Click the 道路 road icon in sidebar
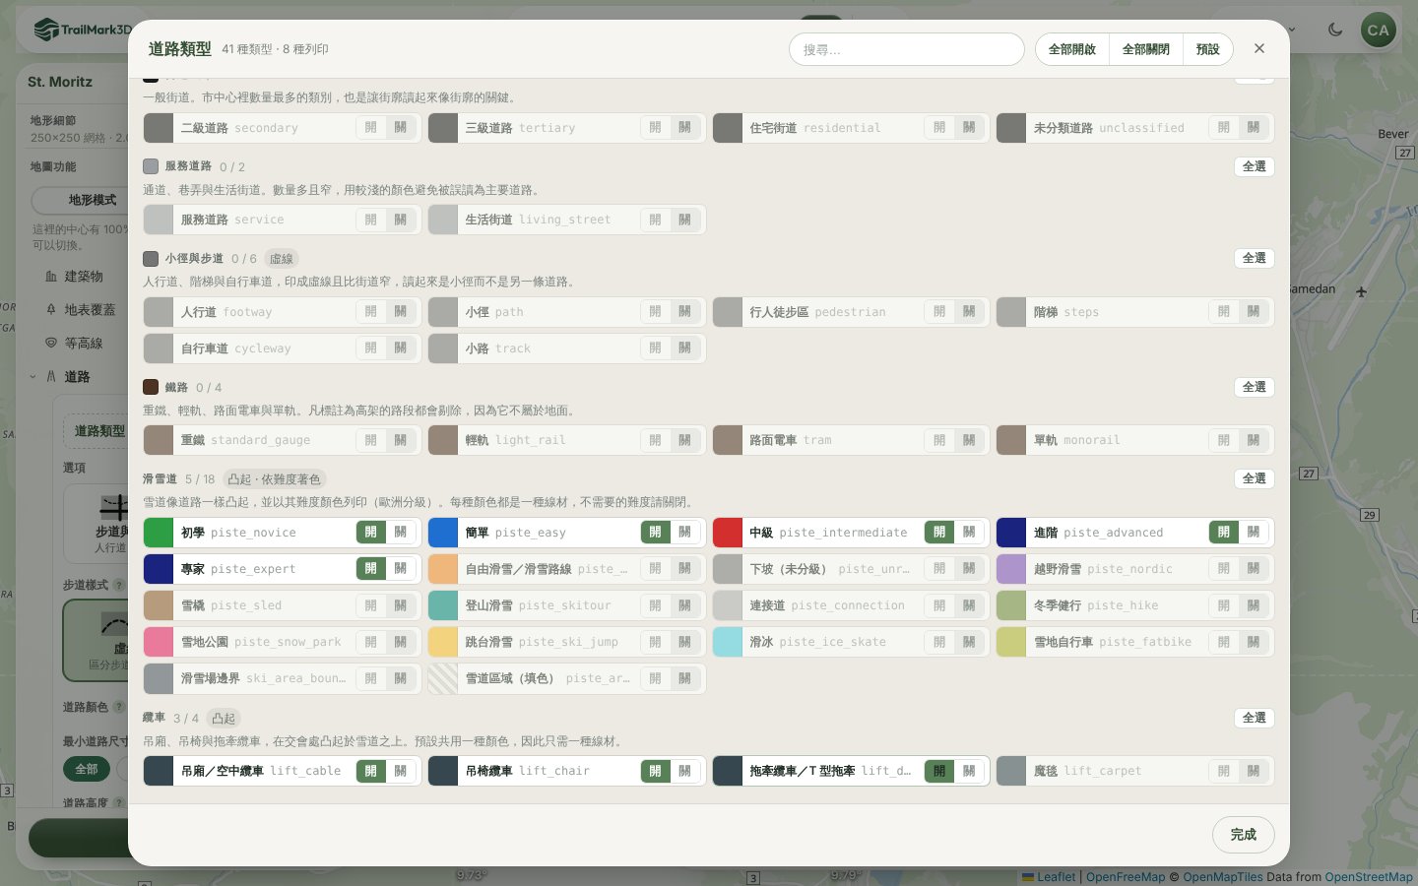1418x886 pixels. coord(51,377)
